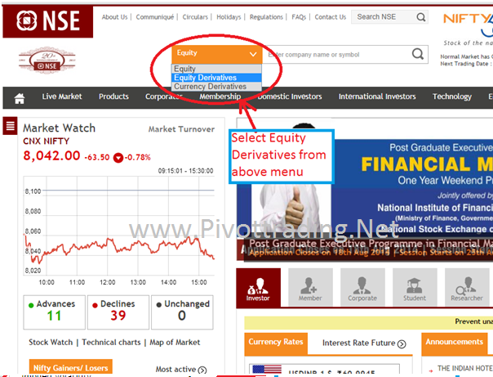This screenshot has height=377, width=493.
Task: Click the Declines 39 box
Action: 118,312
